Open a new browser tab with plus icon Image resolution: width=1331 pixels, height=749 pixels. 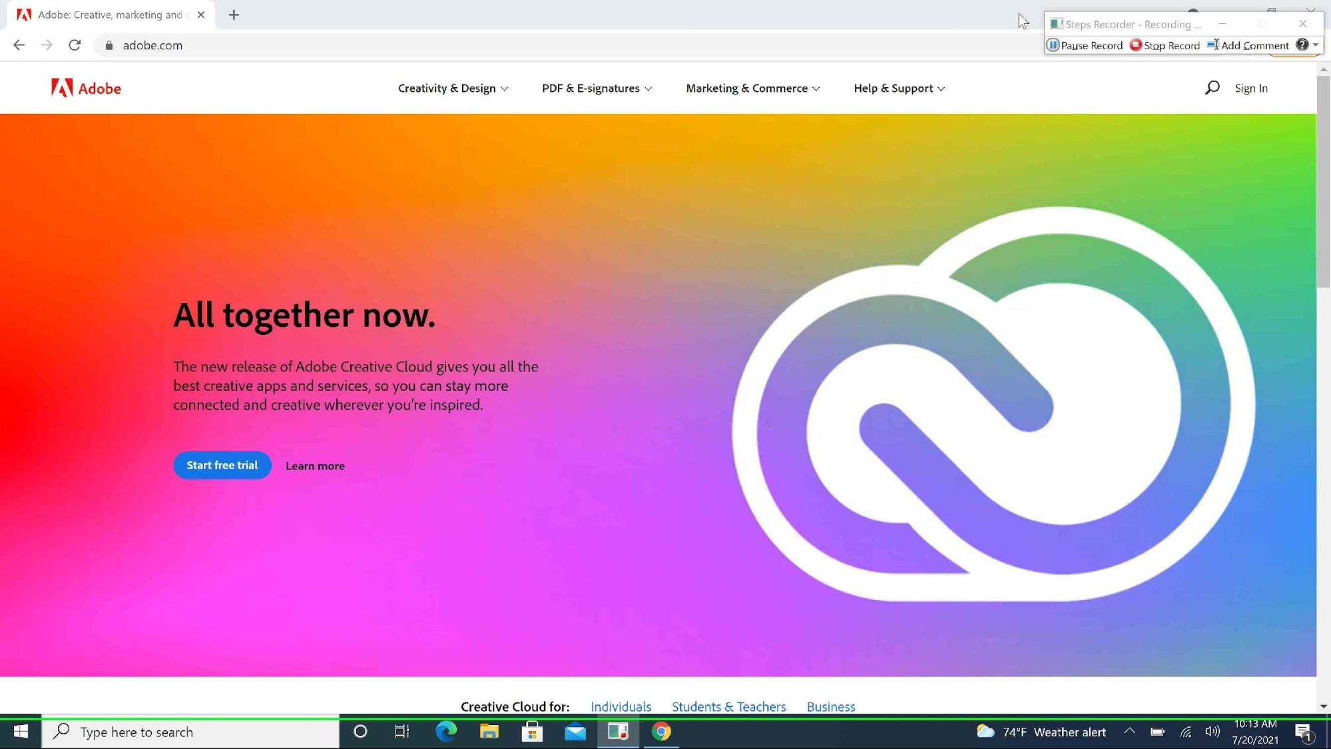pyautogui.click(x=234, y=15)
